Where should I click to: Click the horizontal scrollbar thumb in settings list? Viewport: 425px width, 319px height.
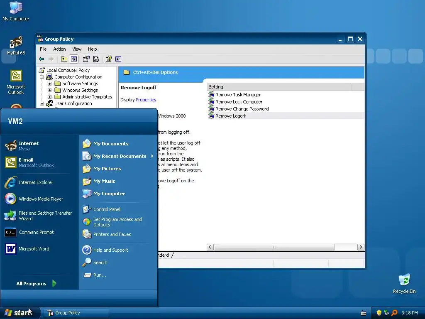(274, 247)
